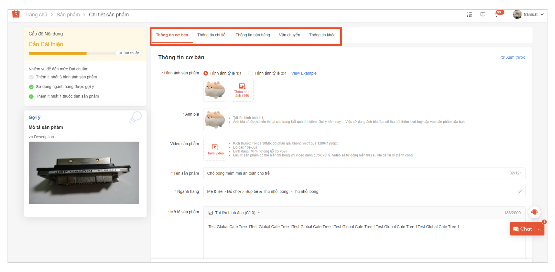Click the image upload icon in Mô tả sản phẩm

tap(210, 213)
